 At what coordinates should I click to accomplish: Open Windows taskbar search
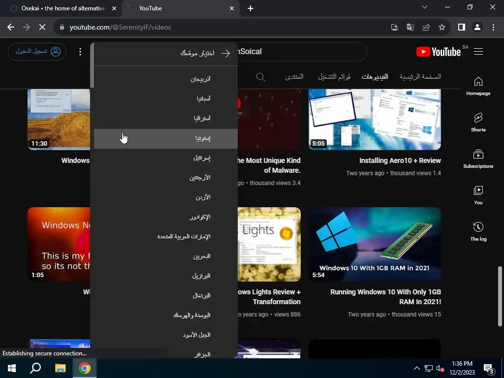coord(35,368)
